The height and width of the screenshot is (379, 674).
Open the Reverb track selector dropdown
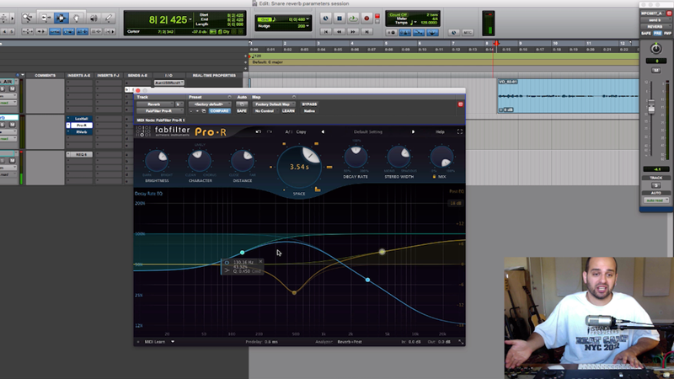155,104
